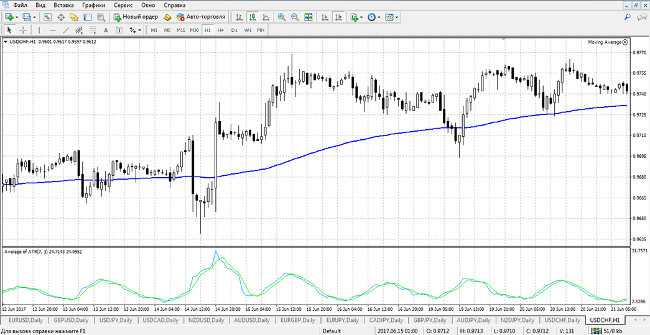Click the Default profile in the status bar
650x335 pixels.
tap(331, 331)
